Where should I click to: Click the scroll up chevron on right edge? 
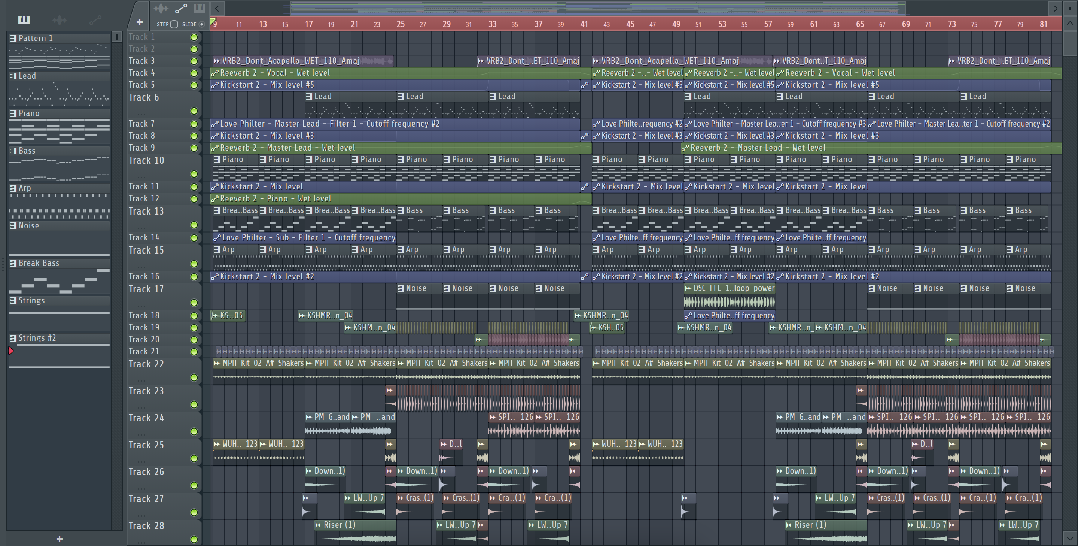pyautogui.click(x=1070, y=24)
